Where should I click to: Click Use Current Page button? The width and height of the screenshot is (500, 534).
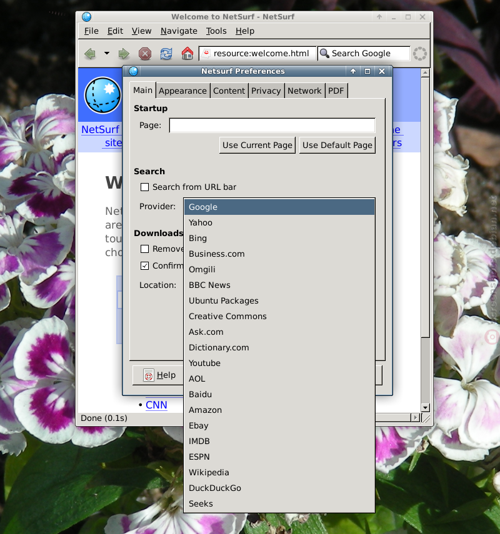257,145
